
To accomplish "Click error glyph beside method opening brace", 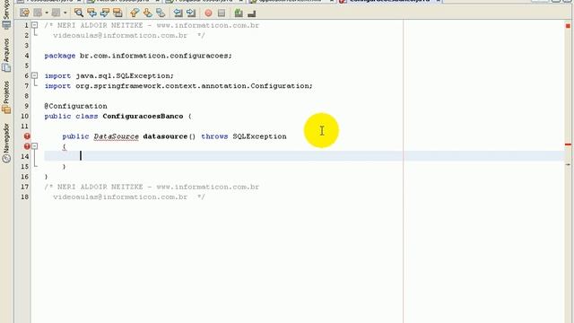I will (x=27, y=146).
